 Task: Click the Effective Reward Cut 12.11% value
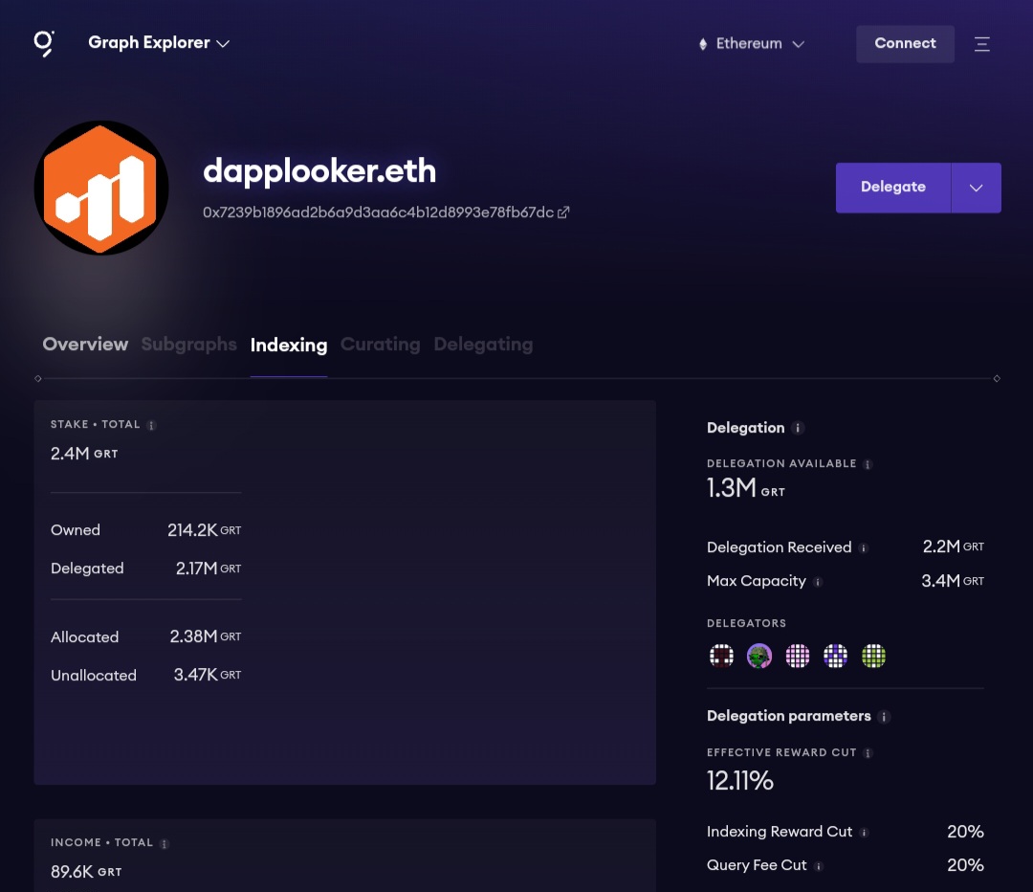coord(740,781)
